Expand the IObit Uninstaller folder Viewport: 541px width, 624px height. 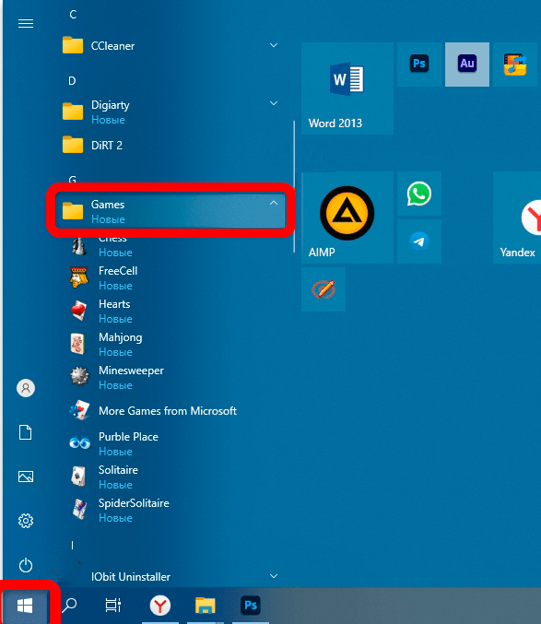274,576
